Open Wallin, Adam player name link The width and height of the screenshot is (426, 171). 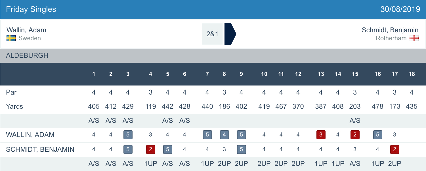(26, 30)
